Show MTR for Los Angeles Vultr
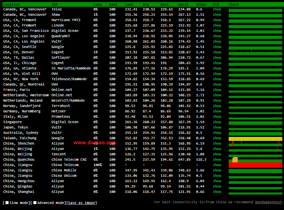 tap(217, 42)
